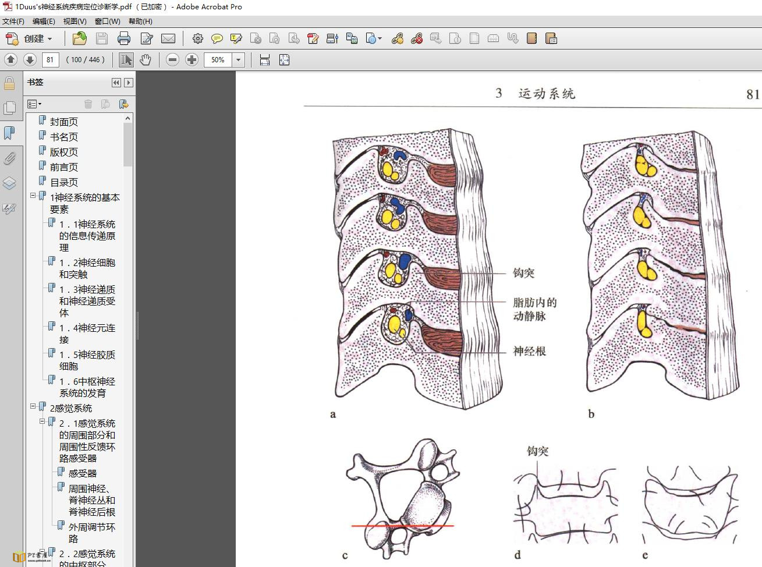
Task: Click the Zoom In plus button
Action: (192, 59)
